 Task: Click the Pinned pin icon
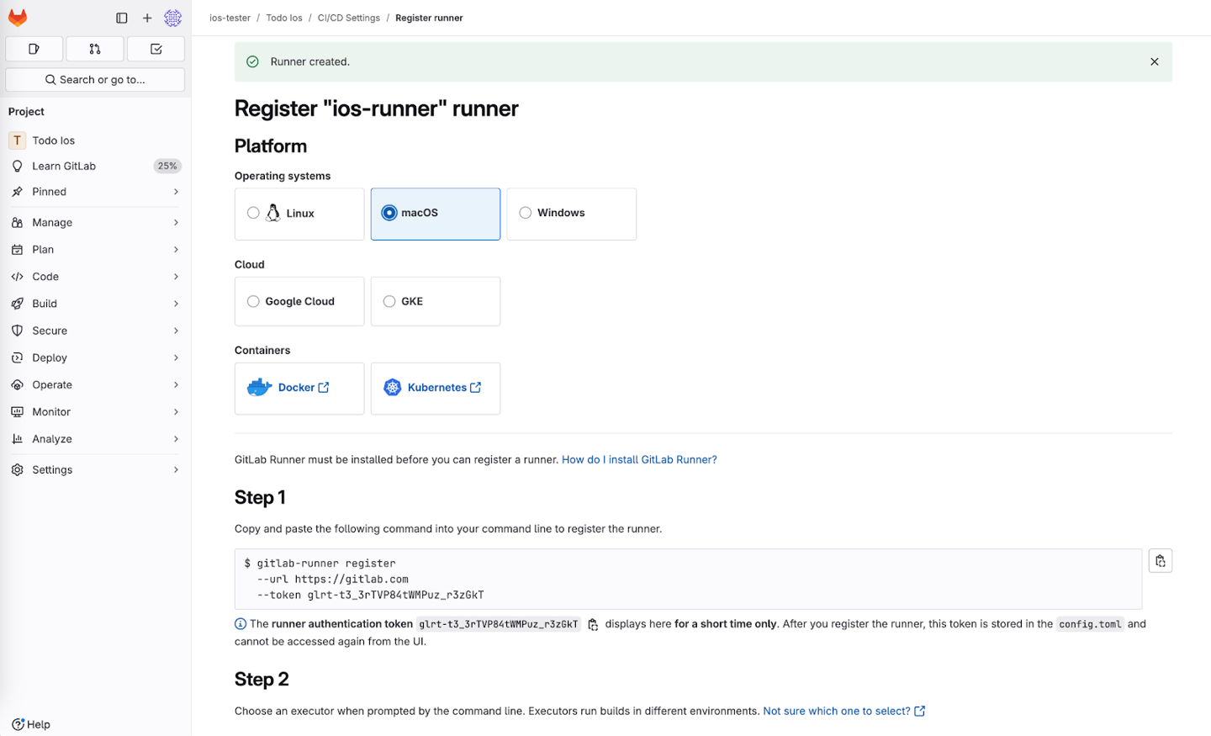point(17,192)
